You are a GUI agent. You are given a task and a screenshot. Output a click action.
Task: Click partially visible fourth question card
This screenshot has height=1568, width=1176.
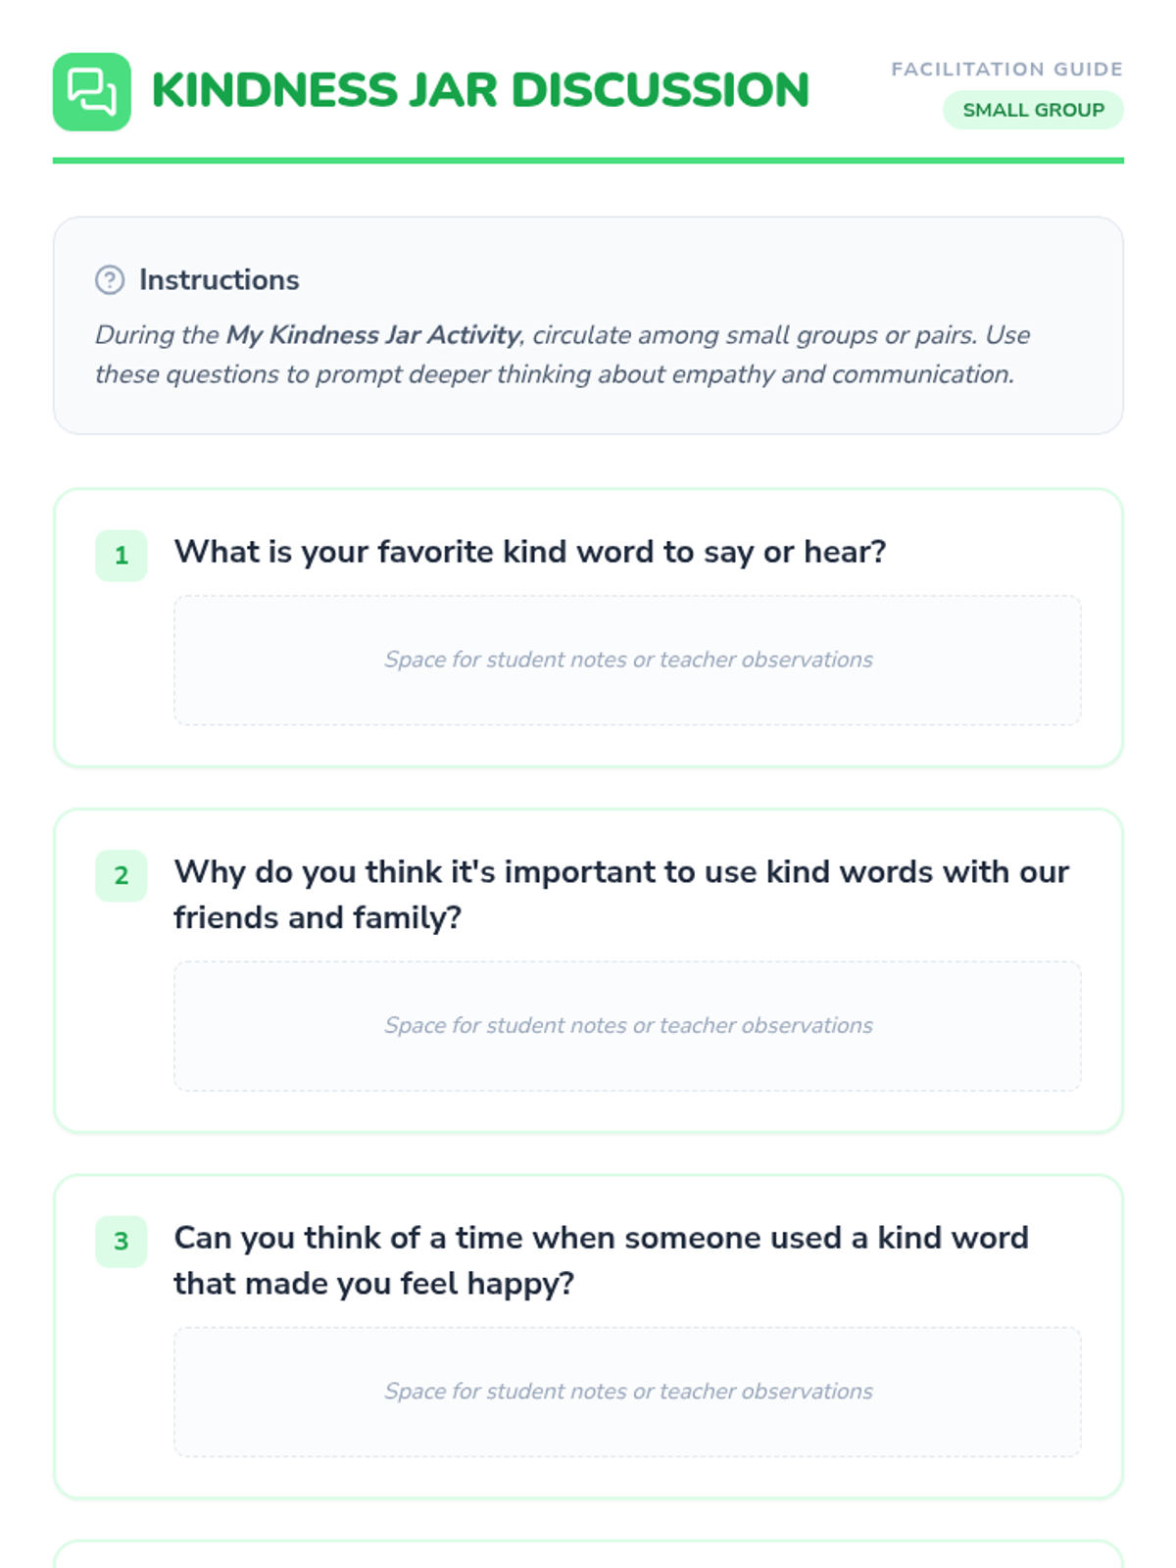(588, 1555)
